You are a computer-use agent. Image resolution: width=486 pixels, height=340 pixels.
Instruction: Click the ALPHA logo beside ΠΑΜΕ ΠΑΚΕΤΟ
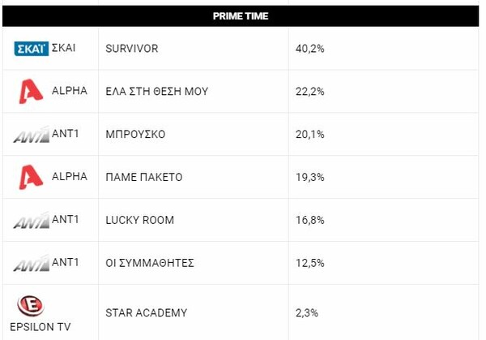32,177
